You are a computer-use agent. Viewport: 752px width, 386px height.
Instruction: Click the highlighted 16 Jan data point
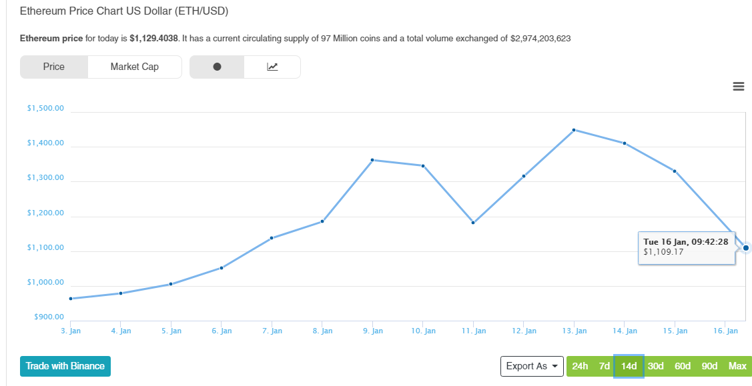[x=746, y=248]
